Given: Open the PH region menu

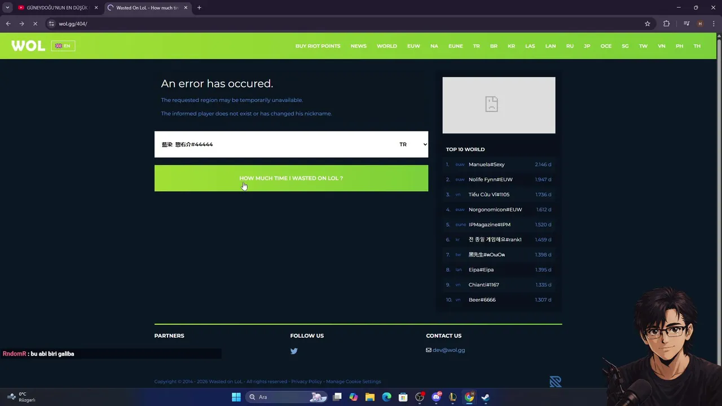Looking at the screenshot, I should pyautogui.click(x=679, y=46).
